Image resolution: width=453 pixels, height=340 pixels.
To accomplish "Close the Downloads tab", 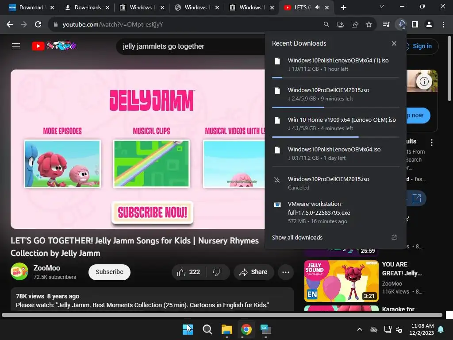I will [107, 8].
